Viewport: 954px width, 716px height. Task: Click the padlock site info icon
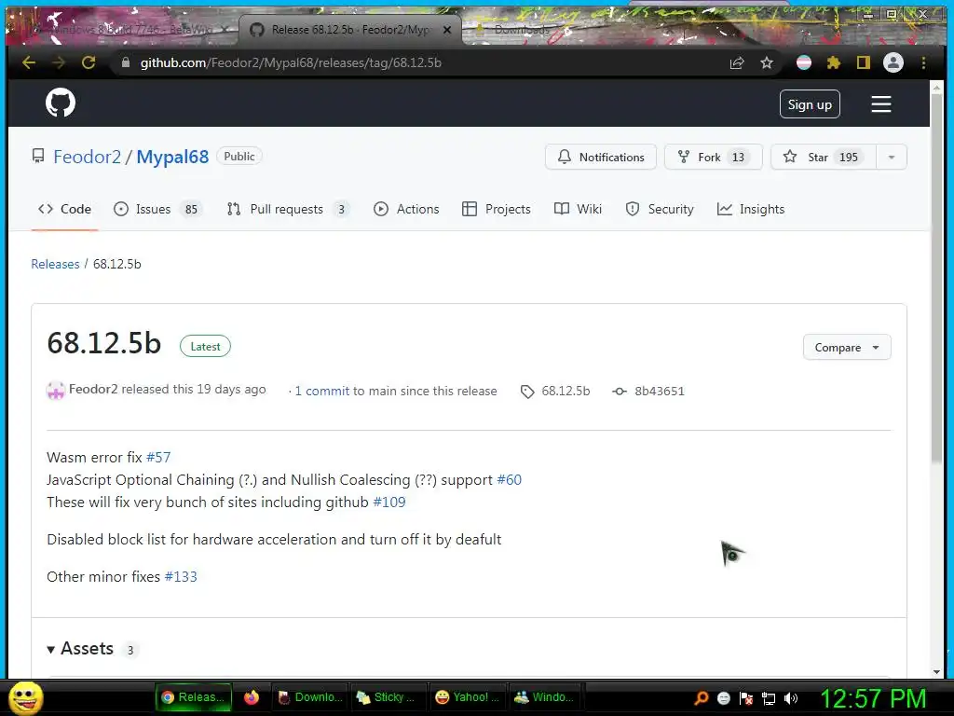click(126, 62)
